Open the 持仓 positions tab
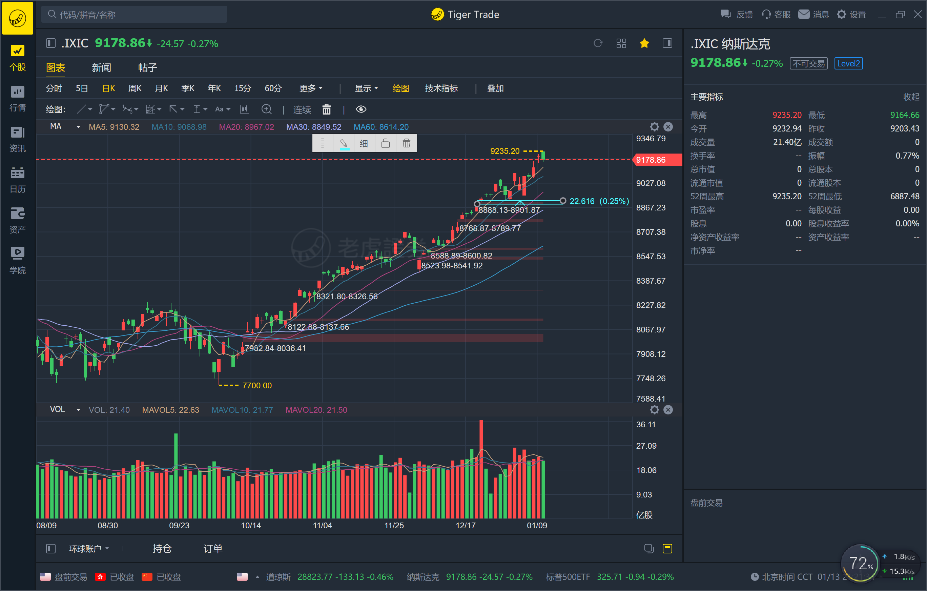The height and width of the screenshot is (591, 927). click(162, 548)
